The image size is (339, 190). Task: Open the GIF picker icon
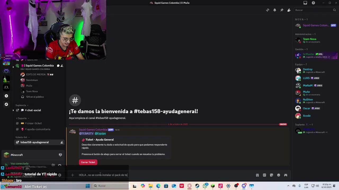pos(264,175)
